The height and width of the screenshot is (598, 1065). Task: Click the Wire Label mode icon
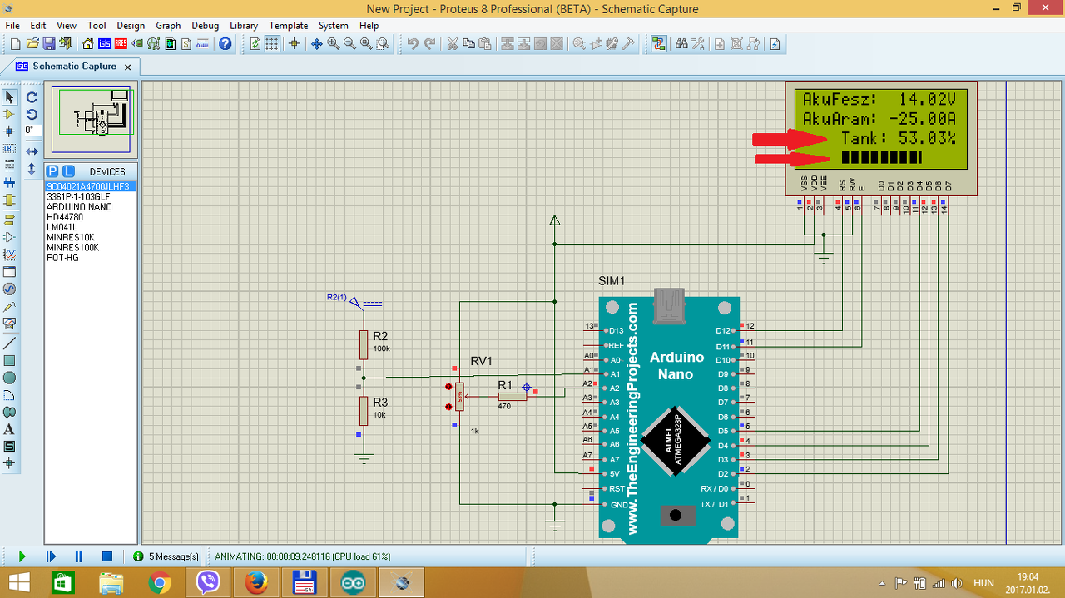(x=9, y=148)
